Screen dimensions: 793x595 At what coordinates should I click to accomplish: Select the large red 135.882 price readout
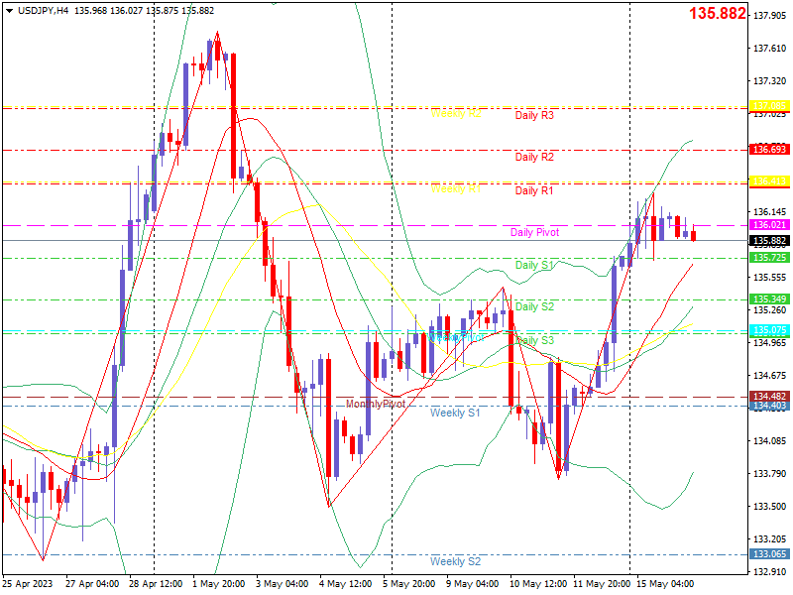point(717,13)
